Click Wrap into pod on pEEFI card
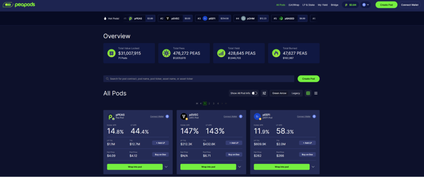 click(x=282, y=167)
